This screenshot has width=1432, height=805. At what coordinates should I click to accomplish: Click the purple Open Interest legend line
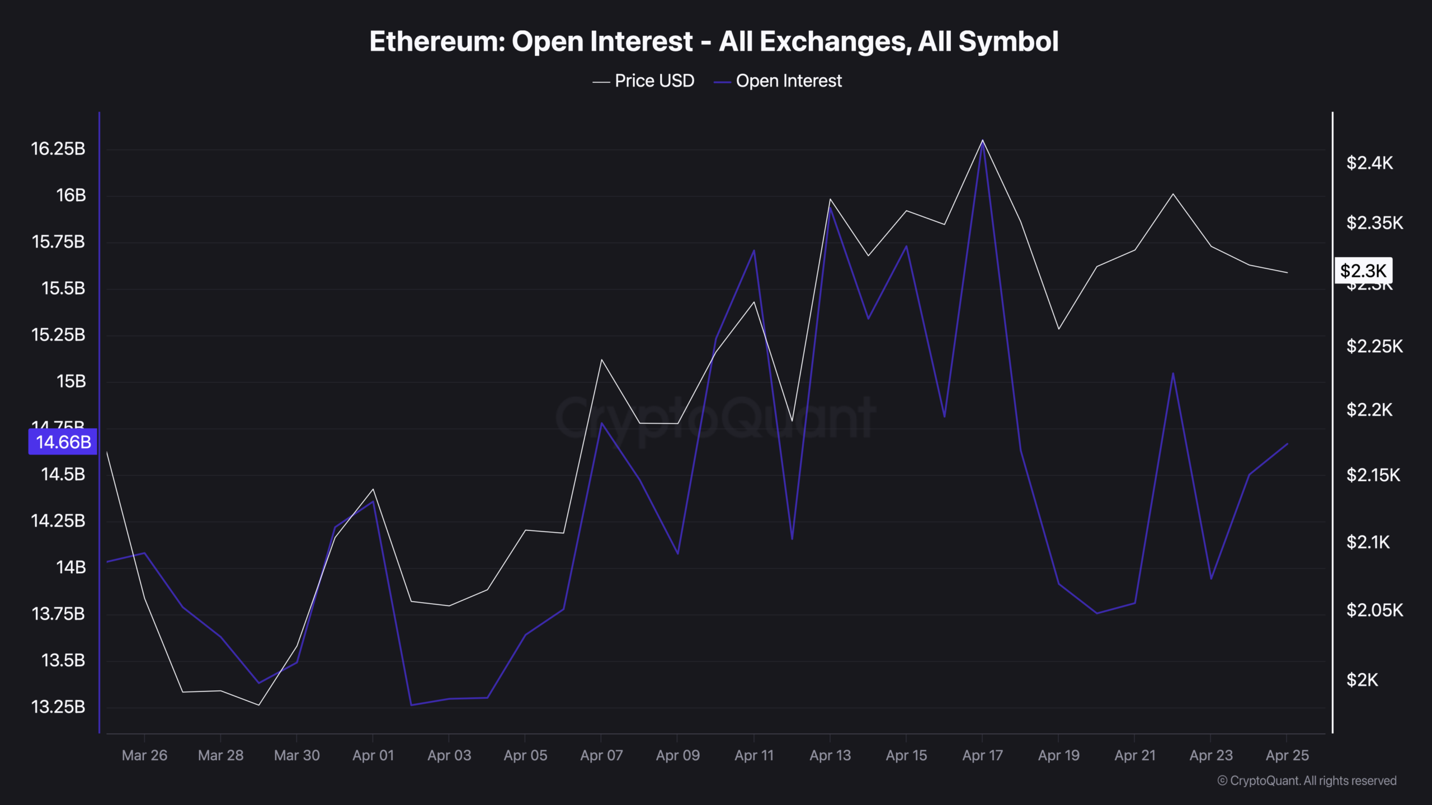tap(722, 82)
